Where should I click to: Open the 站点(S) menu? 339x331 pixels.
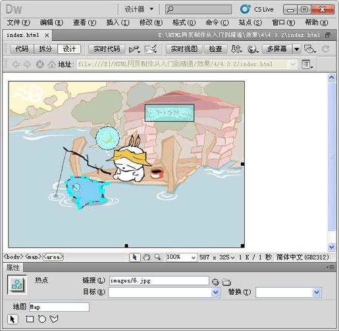click(250, 22)
